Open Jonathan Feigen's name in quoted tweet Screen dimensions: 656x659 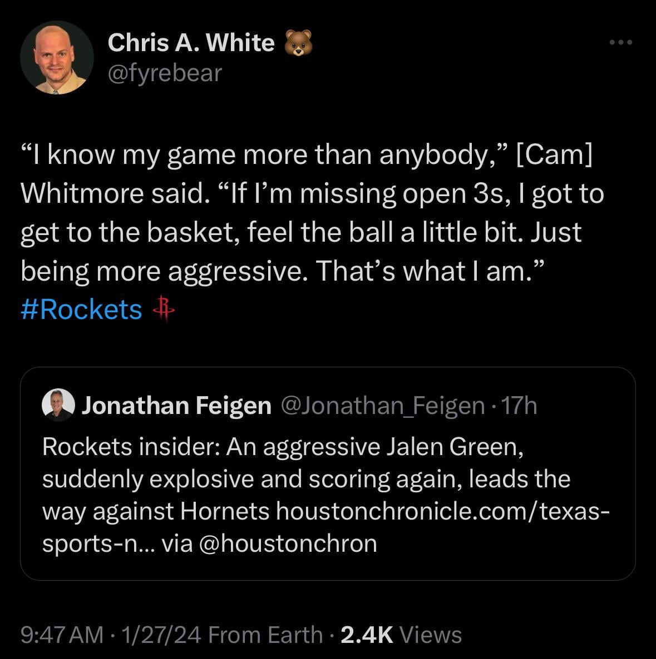pos(176,406)
